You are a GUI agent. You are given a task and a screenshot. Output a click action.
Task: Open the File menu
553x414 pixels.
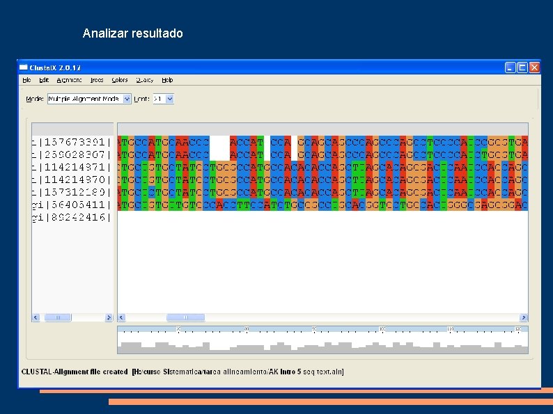pos(26,80)
